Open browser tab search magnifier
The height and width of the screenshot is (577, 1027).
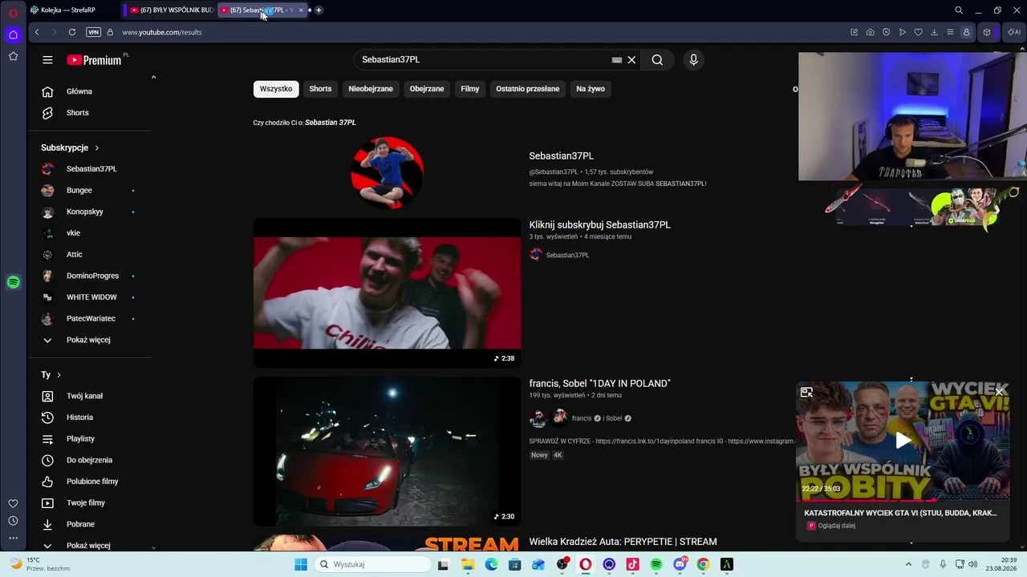pyautogui.click(x=959, y=10)
